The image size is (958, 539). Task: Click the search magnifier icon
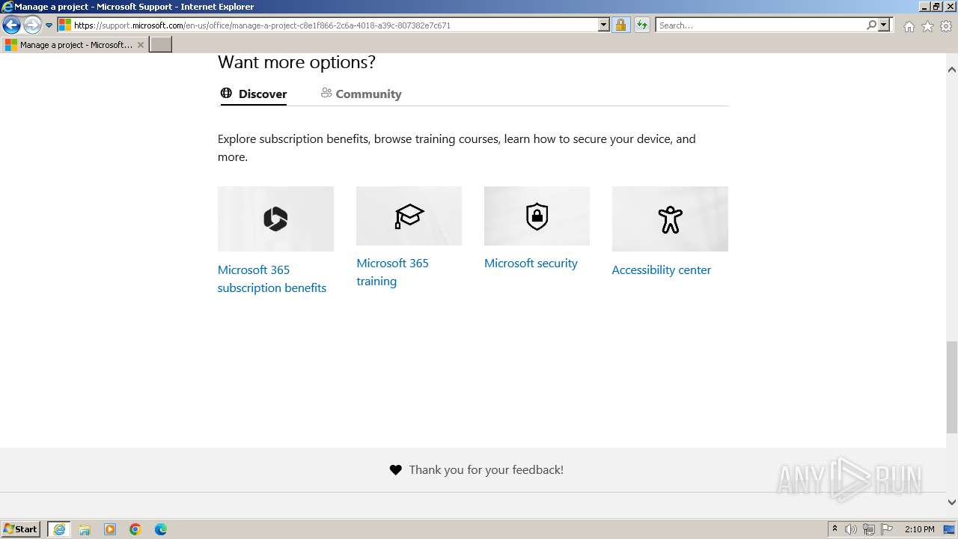click(x=871, y=25)
